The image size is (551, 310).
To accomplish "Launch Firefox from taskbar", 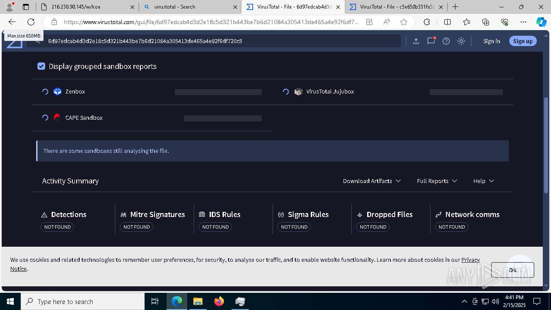I will (219, 301).
